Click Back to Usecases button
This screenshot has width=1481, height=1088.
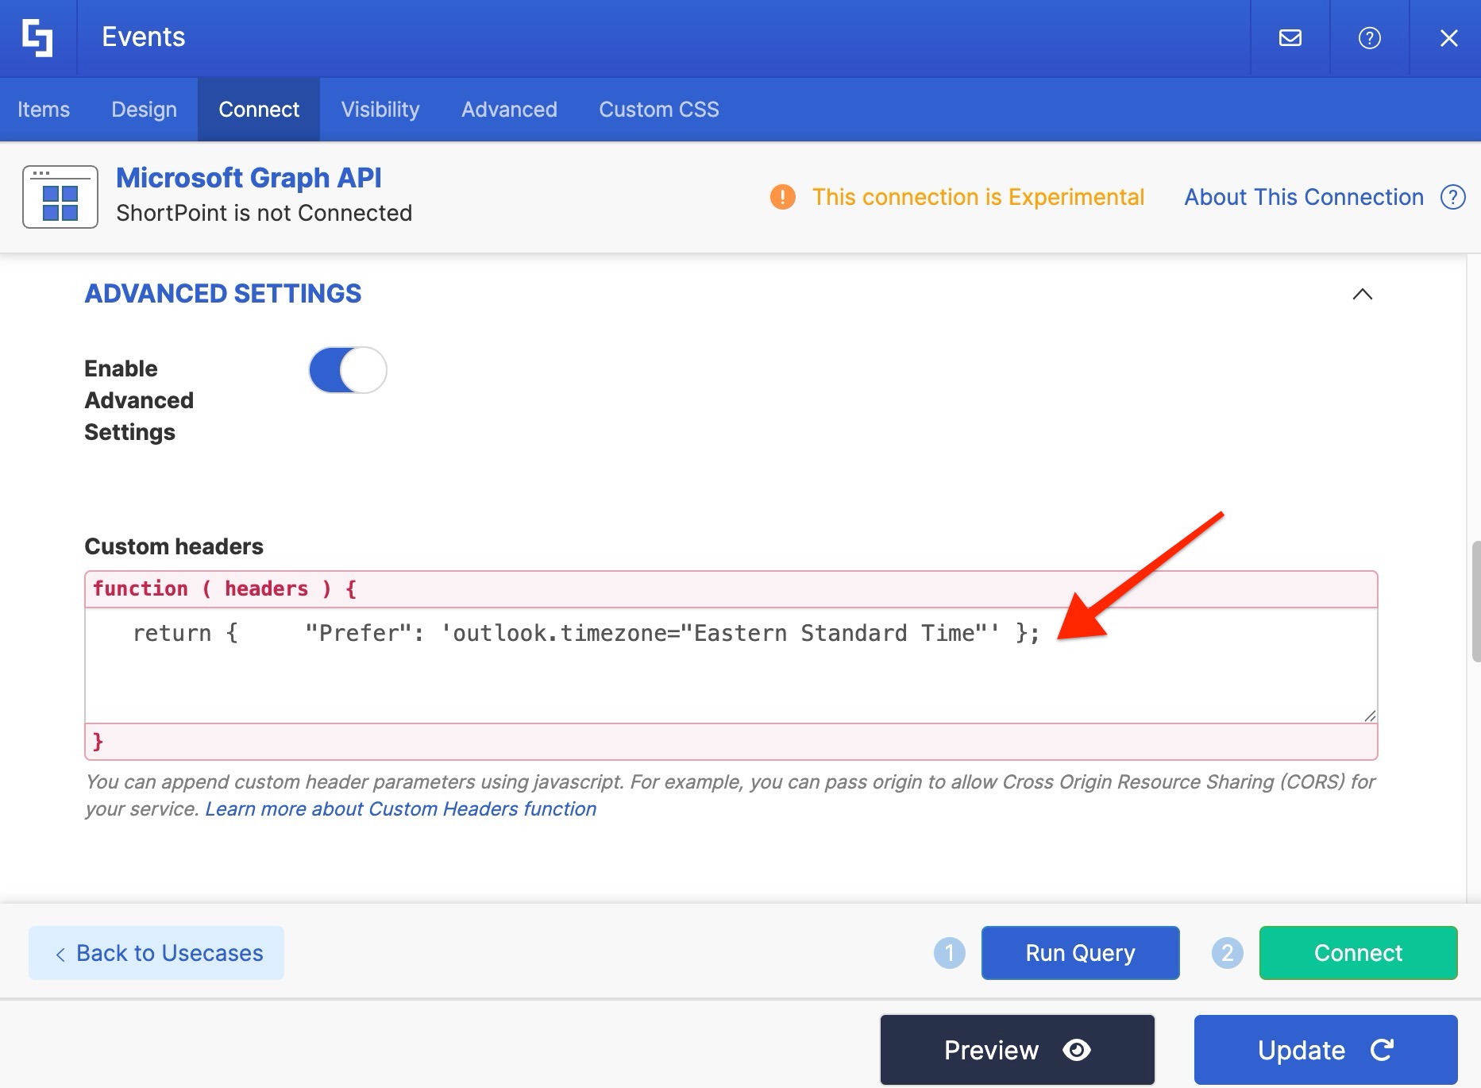tap(156, 953)
